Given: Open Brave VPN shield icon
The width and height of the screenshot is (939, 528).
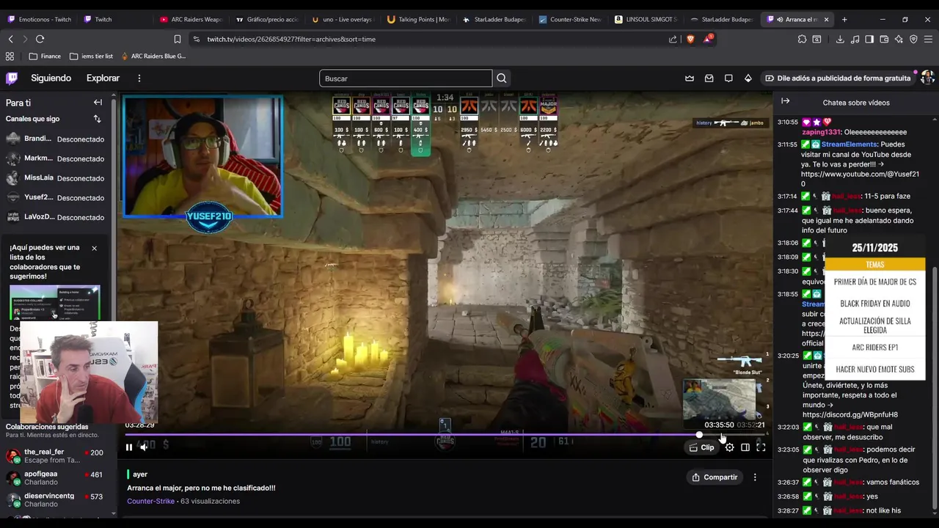Looking at the screenshot, I should click(x=913, y=39).
